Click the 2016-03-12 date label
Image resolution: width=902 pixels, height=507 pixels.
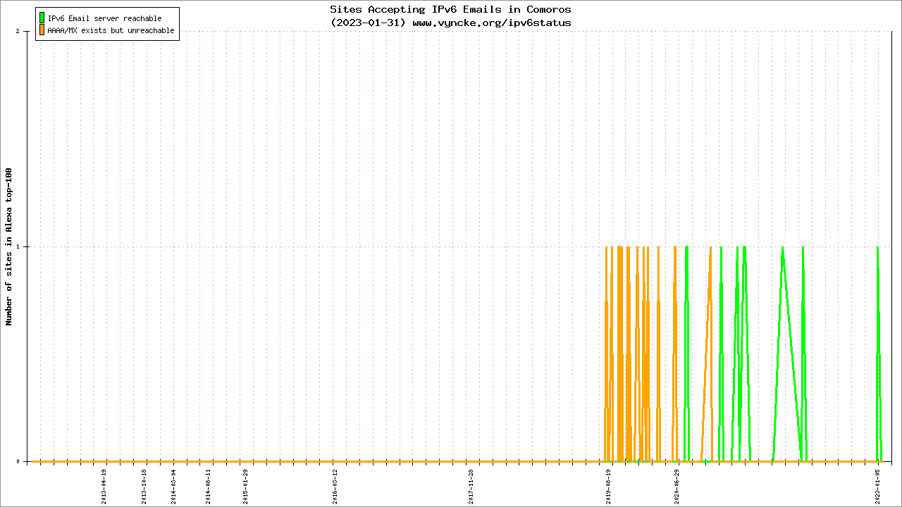[335, 487]
